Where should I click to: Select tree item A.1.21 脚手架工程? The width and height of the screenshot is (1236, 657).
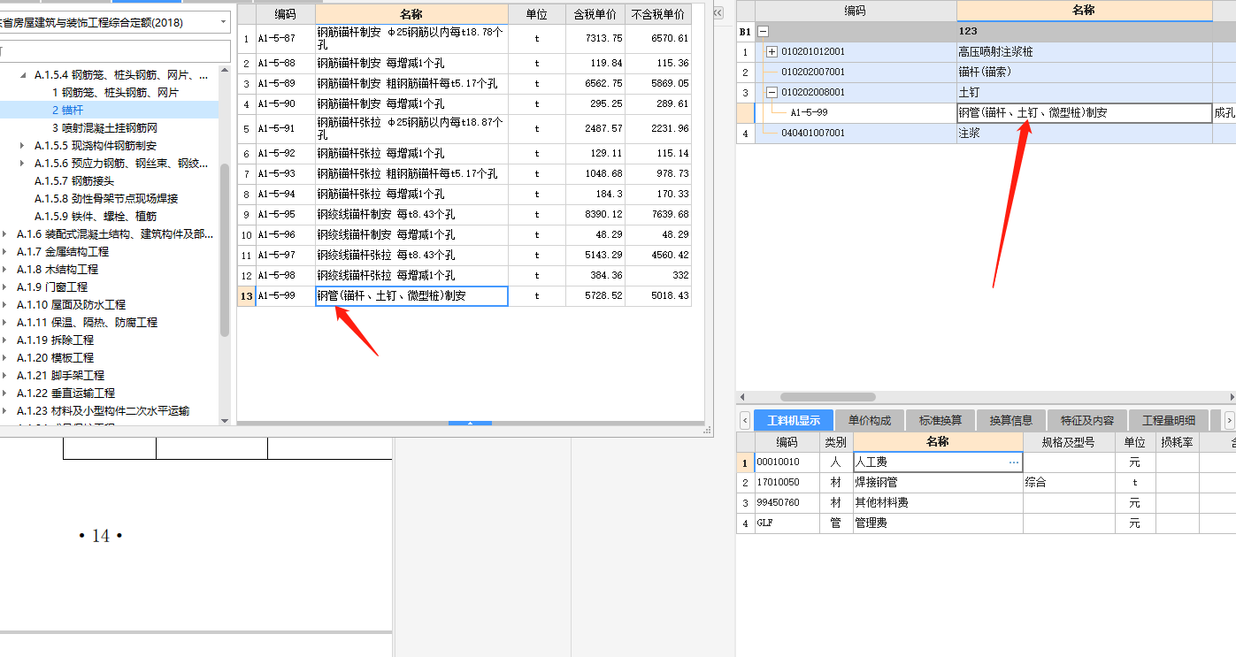pyautogui.click(x=60, y=375)
